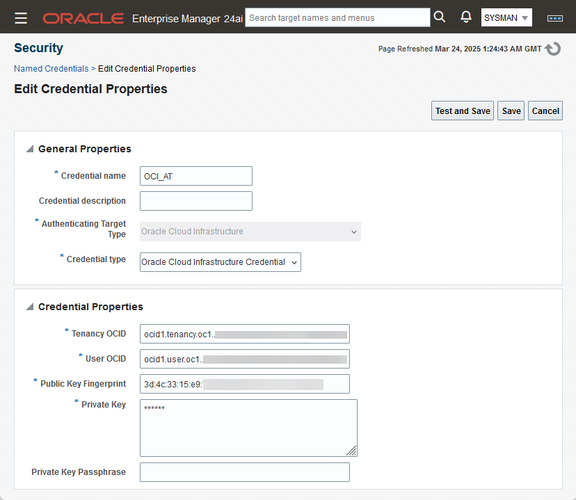Click the Credential Properties section title
This screenshot has width=576, height=500.
click(90, 307)
